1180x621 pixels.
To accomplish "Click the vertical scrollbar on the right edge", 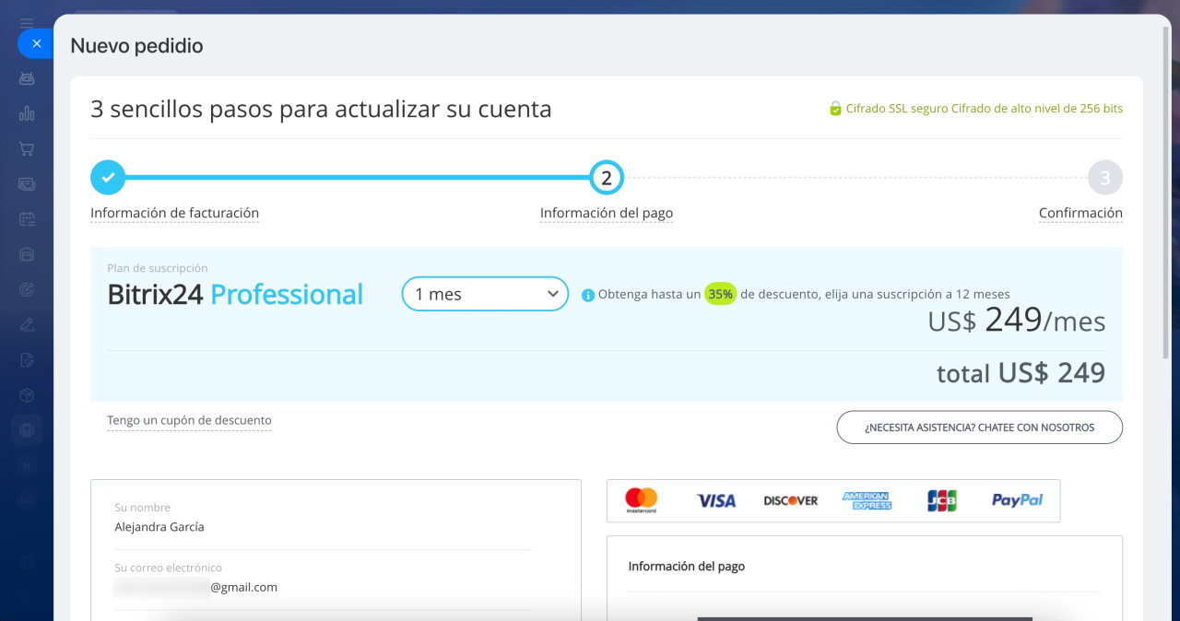I will click(x=1166, y=193).
